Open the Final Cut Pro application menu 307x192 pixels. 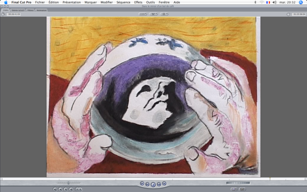coord(21,2)
